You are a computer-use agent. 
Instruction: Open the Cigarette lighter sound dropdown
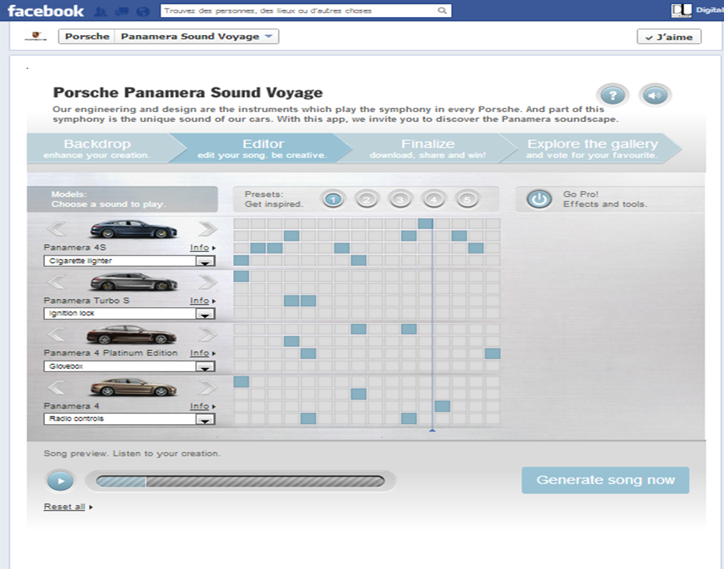tap(205, 261)
